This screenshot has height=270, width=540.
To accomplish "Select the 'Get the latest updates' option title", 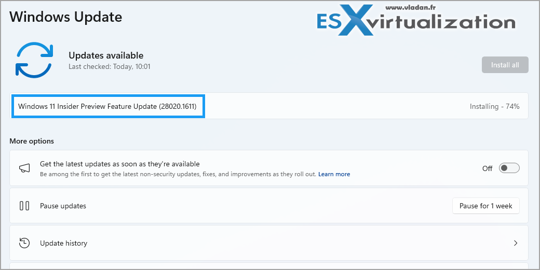I will pyautogui.click(x=120, y=164).
